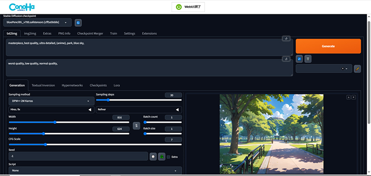Open the styles dropdown
The image size is (371, 176).
click(324, 69)
